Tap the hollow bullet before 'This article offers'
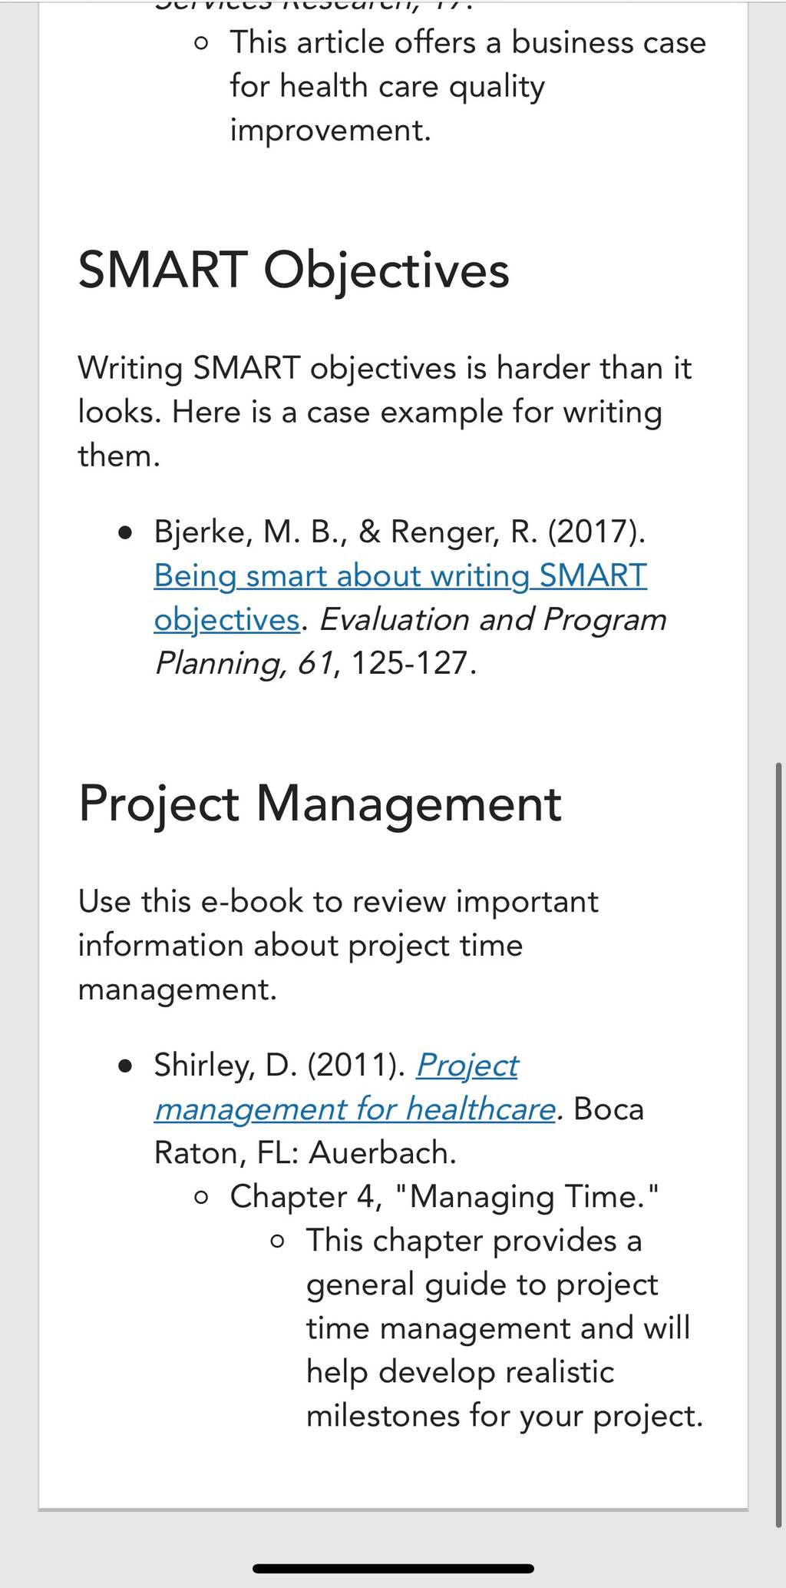Screen dimensions: 786x1588 click(201, 44)
